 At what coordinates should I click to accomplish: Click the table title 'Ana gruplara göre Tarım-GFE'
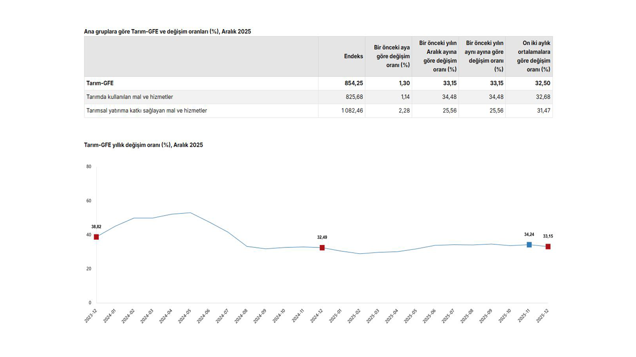pyautogui.click(x=167, y=32)
